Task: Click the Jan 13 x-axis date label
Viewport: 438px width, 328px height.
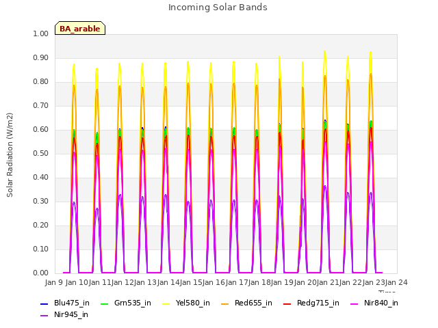Action: click(145, 283)
